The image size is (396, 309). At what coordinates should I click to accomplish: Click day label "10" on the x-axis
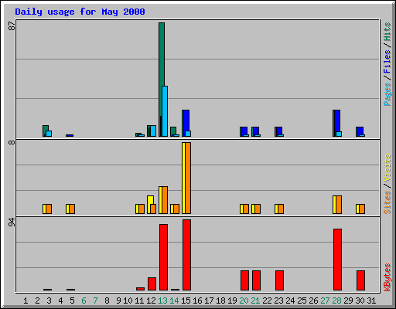pos(128,301)
